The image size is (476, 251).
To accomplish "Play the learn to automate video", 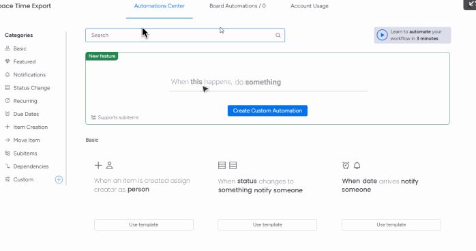I will click(x=382, y=35).
